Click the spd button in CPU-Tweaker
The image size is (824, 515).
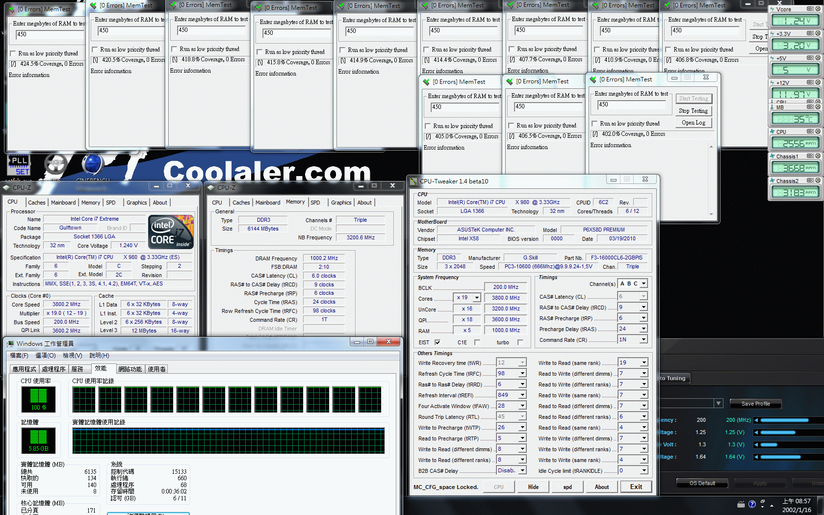567,487
